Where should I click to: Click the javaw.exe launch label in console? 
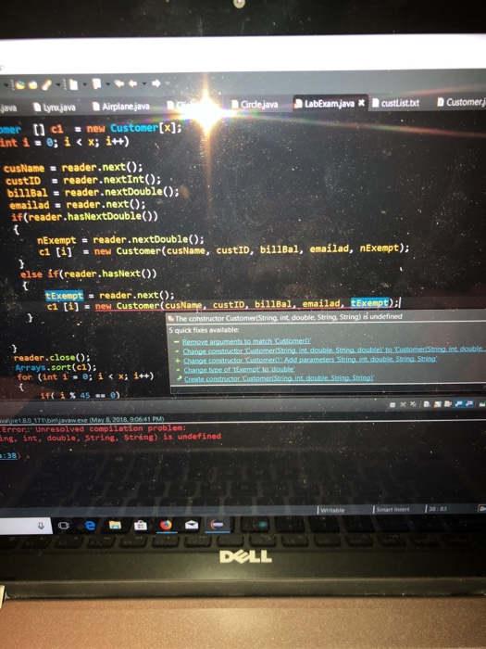(81, 419)
